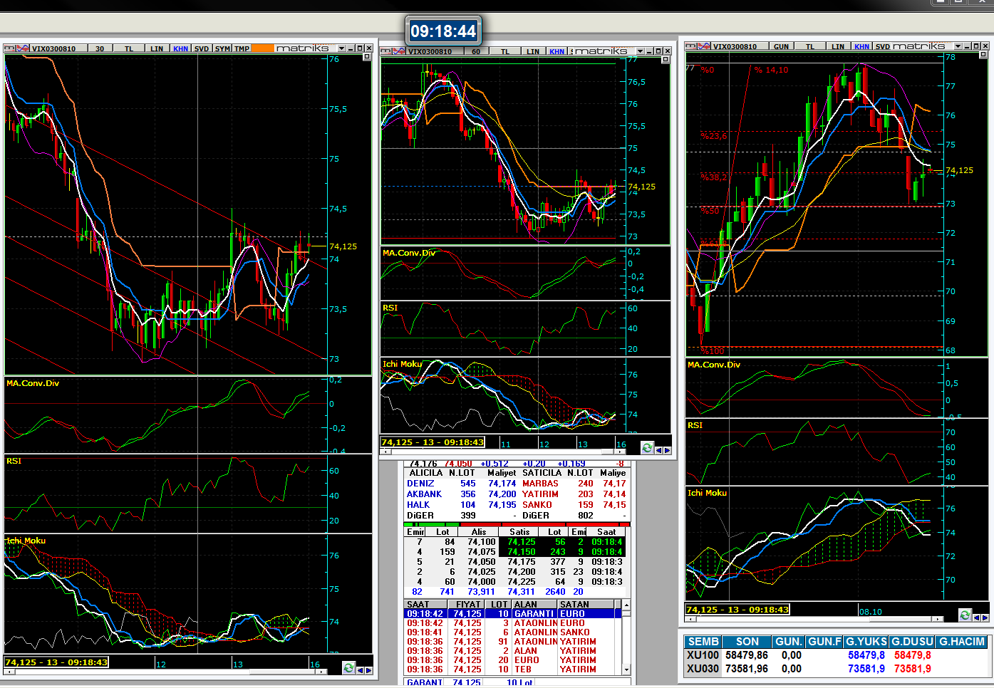Click the 30 period button in the left chart

pyautogui.click(x=100, y=48)
